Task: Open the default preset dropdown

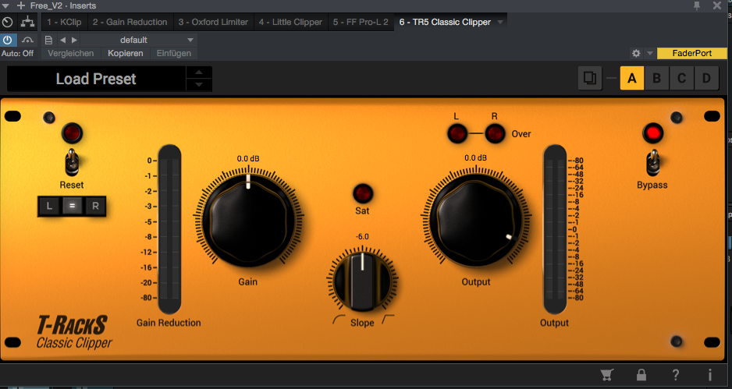Action: point(139,40)
